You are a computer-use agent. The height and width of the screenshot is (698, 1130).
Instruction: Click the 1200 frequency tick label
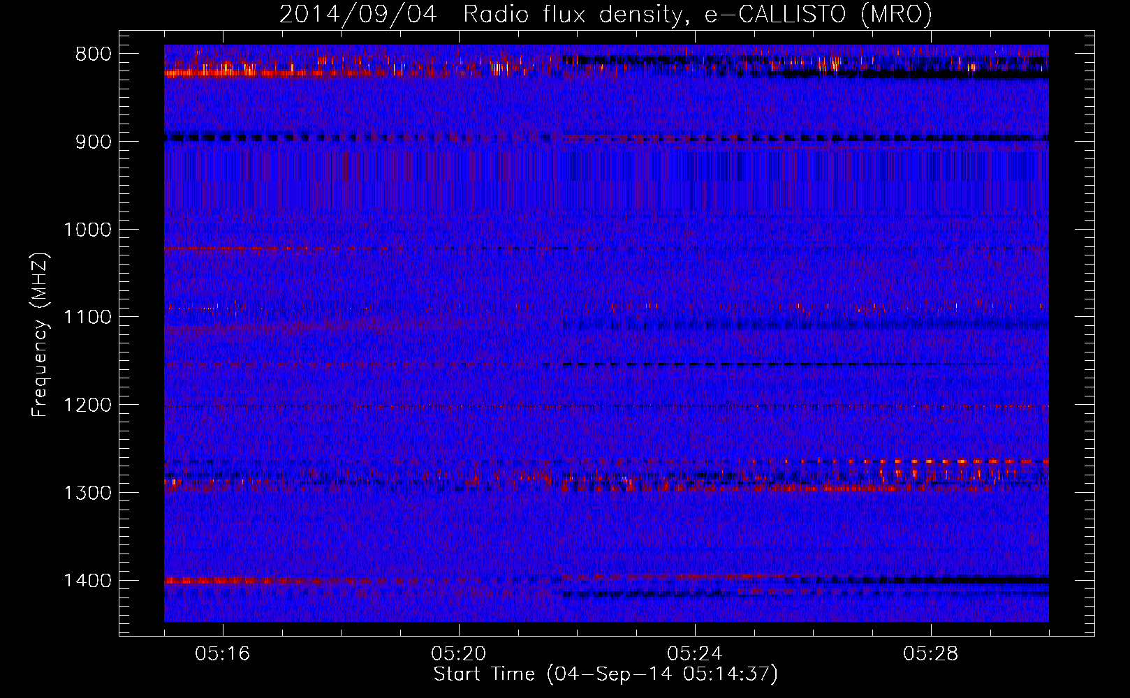click(87, 405)
